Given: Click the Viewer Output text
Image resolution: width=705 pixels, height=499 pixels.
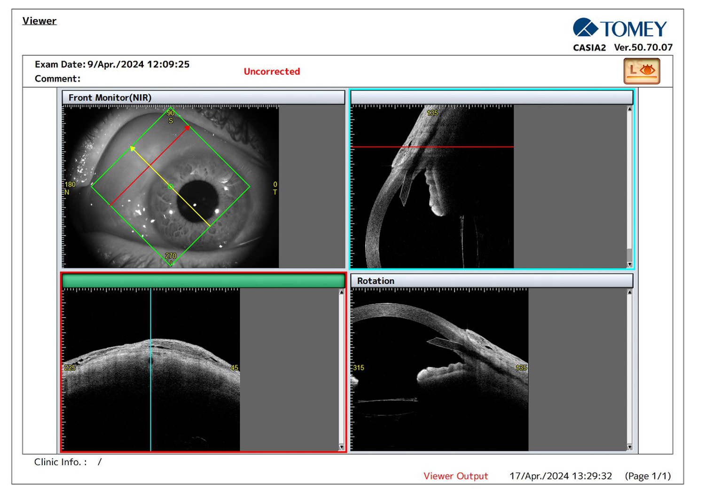Looking at the screenshot, I should tap(456, 476).
